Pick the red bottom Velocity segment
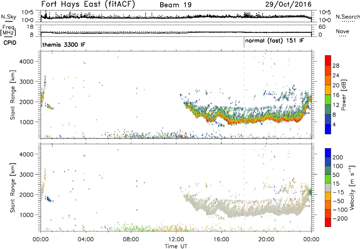Screen dimensions: 360x249 click(328, 222)
